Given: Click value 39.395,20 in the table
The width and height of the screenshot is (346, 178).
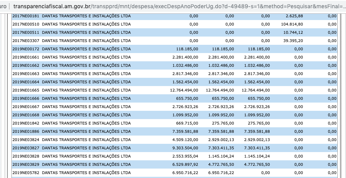Looking at the screenshot, I should coord(293,41).
